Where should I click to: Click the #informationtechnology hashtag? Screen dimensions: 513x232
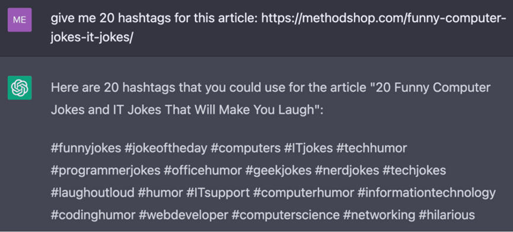point(426,192)
